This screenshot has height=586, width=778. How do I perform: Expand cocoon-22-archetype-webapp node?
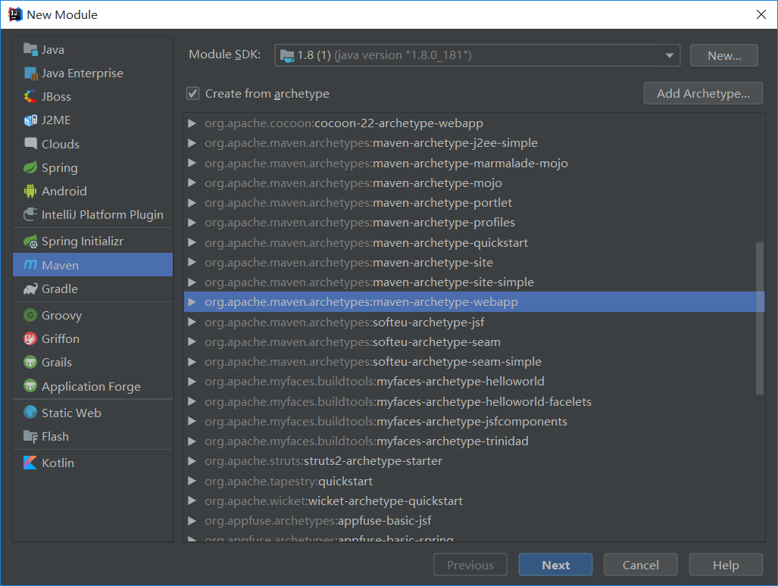192,123
